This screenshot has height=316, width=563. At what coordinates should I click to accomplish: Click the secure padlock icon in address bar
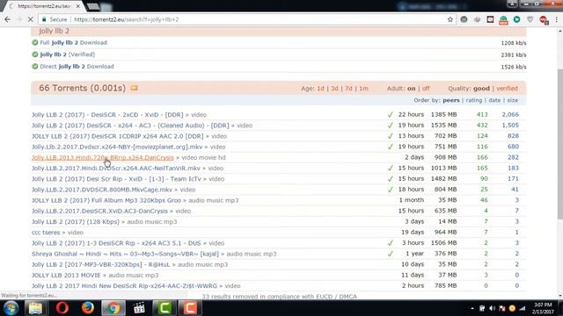click(x=44, y=19)
